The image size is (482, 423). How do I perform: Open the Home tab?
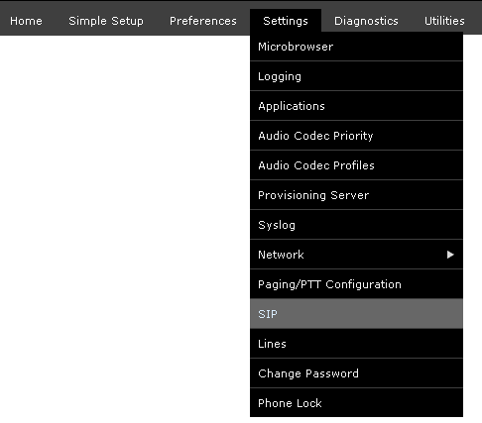(26, 21)
